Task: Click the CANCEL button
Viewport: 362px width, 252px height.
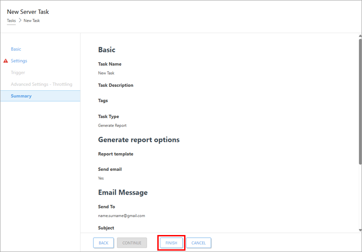Action: click(x=198, y=243)
